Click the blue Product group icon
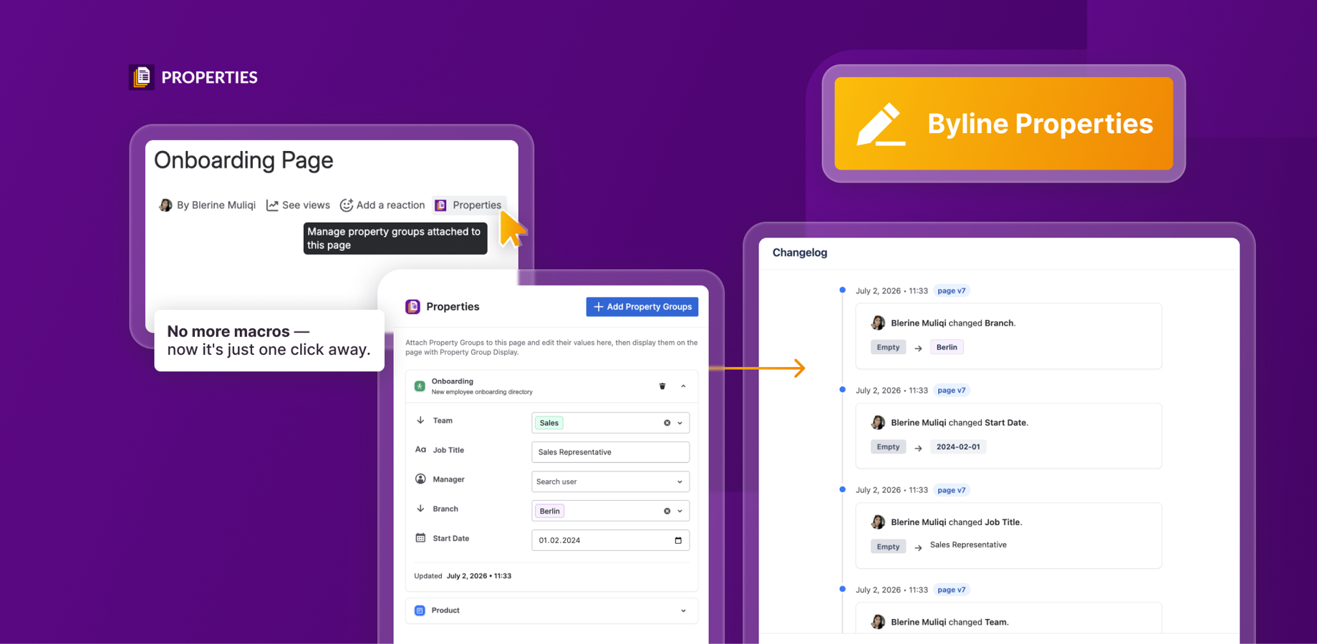Image resolution: width=1317 pixels, height=644 pixels. click(x=420, y=610)
